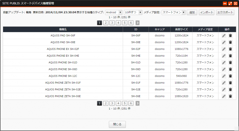Open the Android device type dropdown
This screenshot has height=131, width=239.
[x=114, y=12]
